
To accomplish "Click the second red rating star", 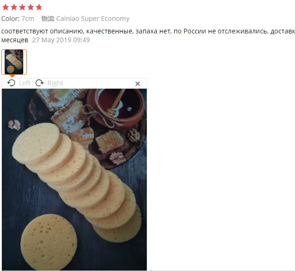I will pos(14,7).
